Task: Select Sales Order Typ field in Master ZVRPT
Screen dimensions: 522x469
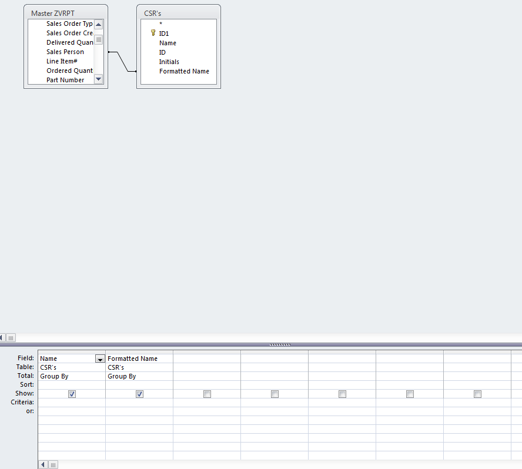Action: [x=69, y=24]
